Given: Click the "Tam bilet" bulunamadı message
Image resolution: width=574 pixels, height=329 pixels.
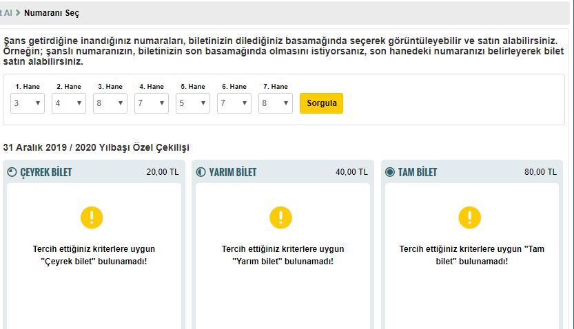Looking at the screenshot, I should 472,255.
